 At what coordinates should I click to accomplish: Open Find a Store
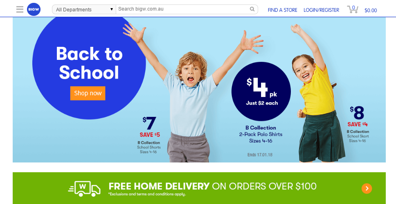(282, 10)
